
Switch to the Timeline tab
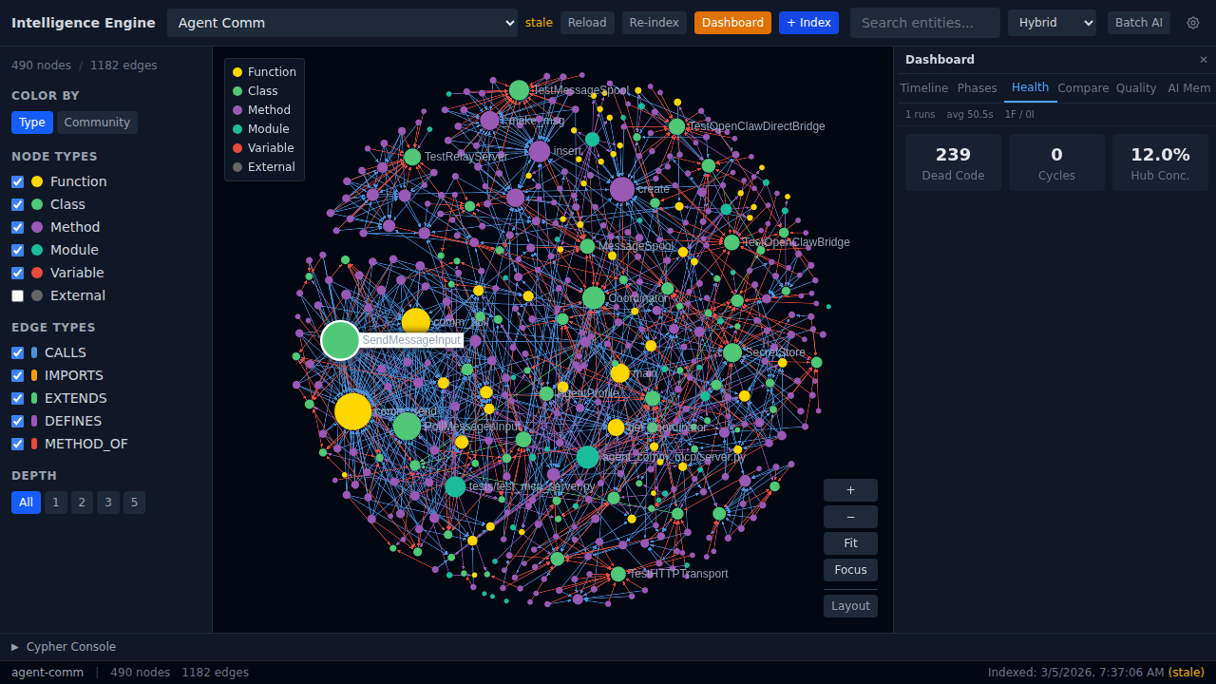click(x=923, y=88)
